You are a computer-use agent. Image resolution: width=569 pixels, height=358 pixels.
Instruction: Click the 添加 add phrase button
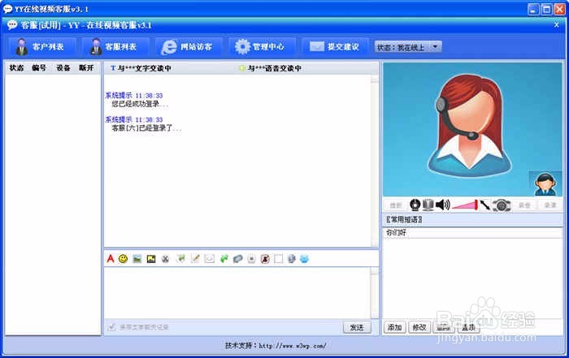pyautogui.click(x=394, y=328)
